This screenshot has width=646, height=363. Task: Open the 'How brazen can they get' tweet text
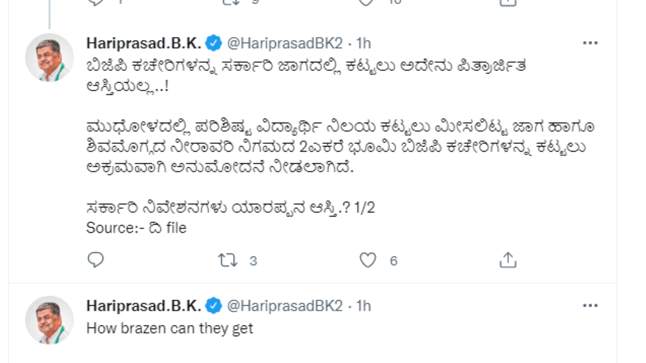pos(170,328)
